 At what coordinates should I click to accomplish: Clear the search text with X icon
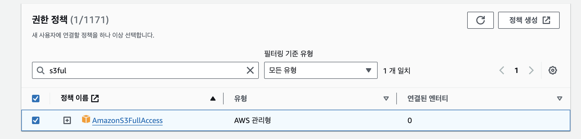250,70
